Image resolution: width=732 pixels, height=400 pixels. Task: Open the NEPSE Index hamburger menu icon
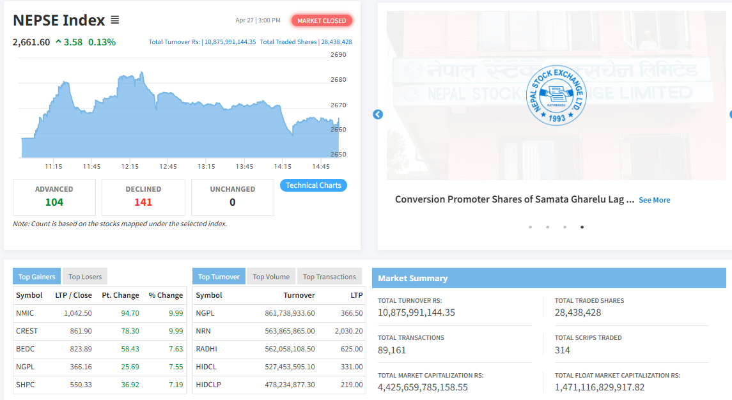coord(115,20)
